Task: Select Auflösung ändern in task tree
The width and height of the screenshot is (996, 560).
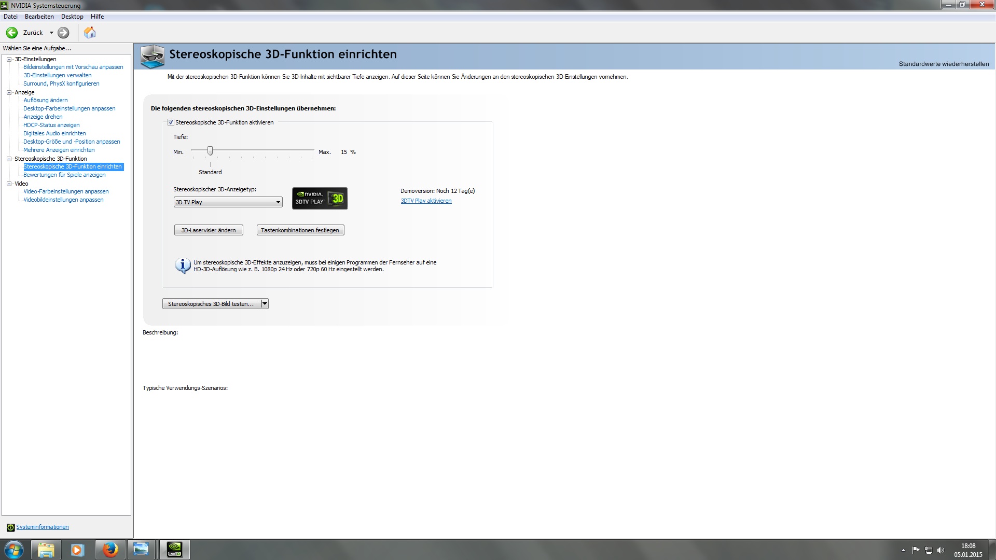Action: 45,100
